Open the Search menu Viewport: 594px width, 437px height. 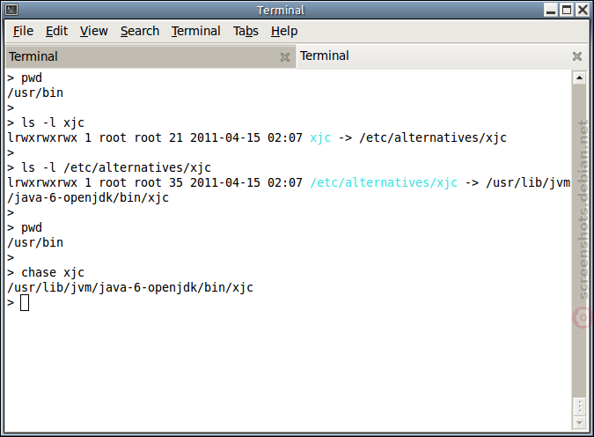(140, 31)
